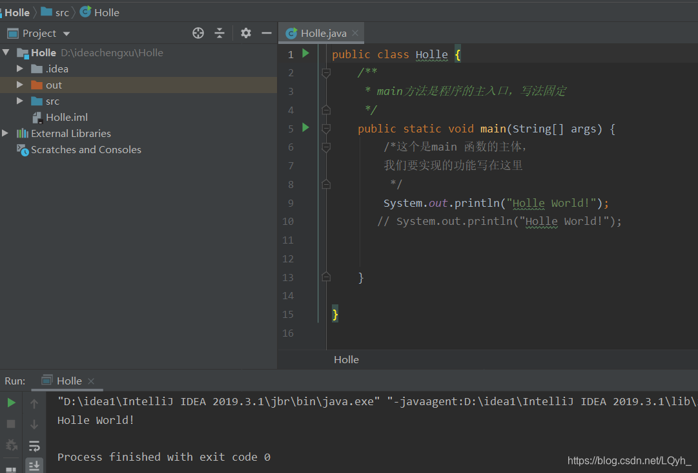Close the Holle run tab
Screen dimensions: 698x473
(91, 381)
